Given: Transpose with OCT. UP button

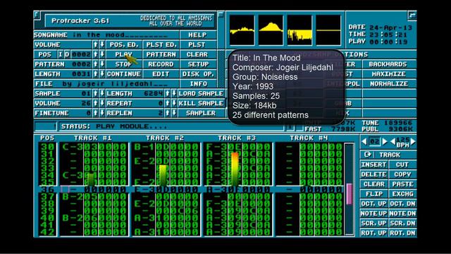Looking at the screenshot, I should pyautogui.click(x=374, y=204).
